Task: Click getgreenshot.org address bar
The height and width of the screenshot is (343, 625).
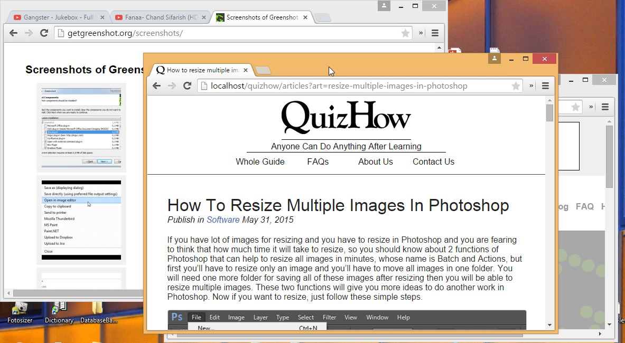Action: (x=233, y=33)
